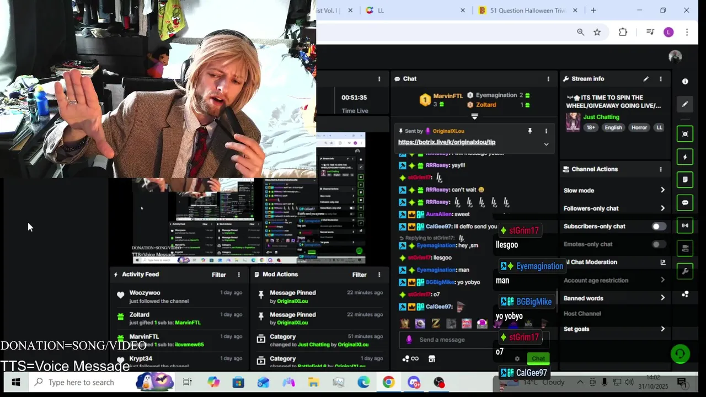The image size is (706, 397).
Task: Open Channel Actions three-dot menu
Action: click(x=660, y=169)
